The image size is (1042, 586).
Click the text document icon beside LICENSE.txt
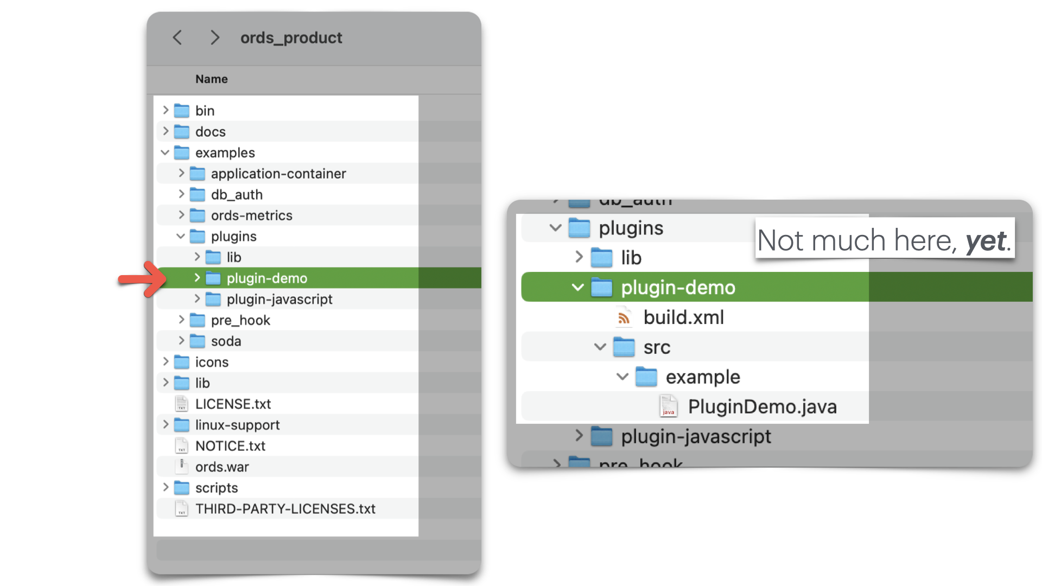pyautogui.click(x=182, y=404)
